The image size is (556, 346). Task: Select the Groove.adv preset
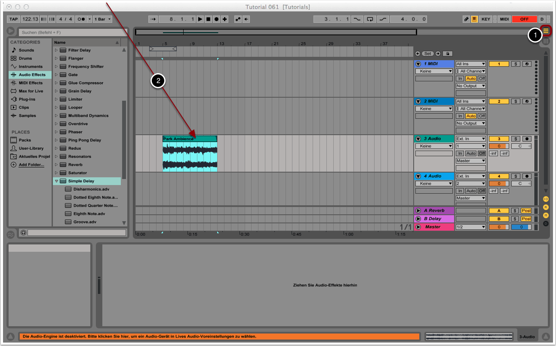85,222
